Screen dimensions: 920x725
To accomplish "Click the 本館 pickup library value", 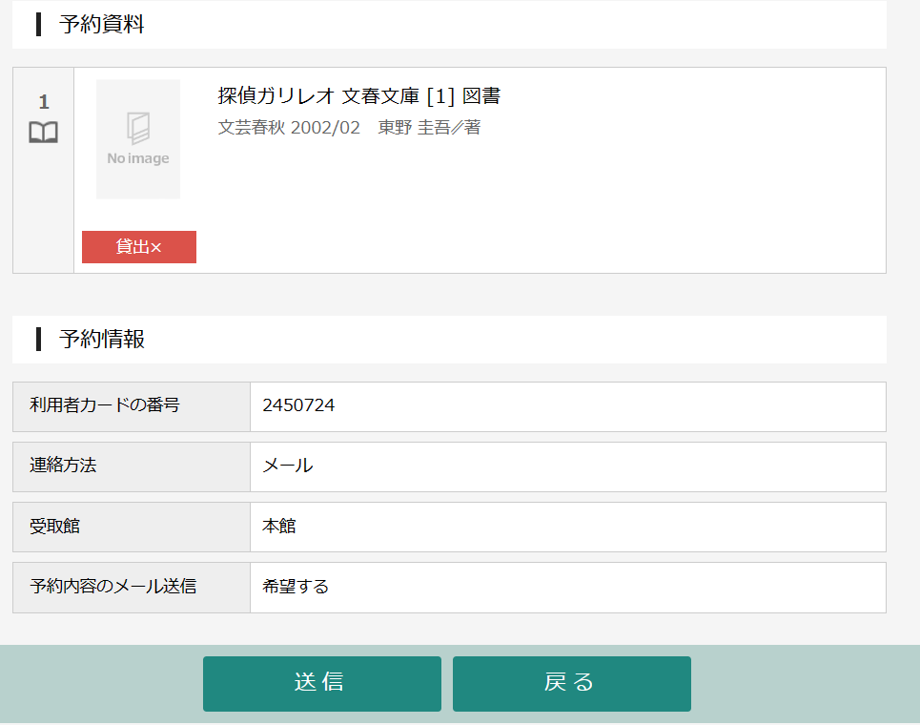I will pos(279,527).
